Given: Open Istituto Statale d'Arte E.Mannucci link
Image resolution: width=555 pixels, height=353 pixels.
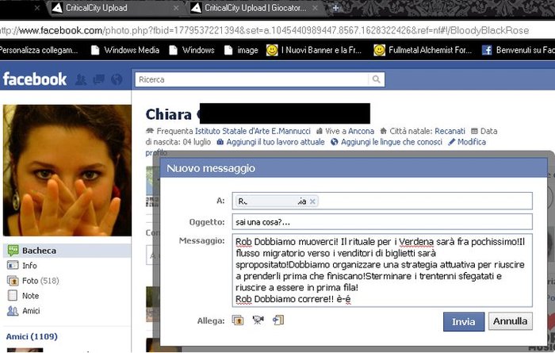Looking at the screenshot, I should (253, 131).
